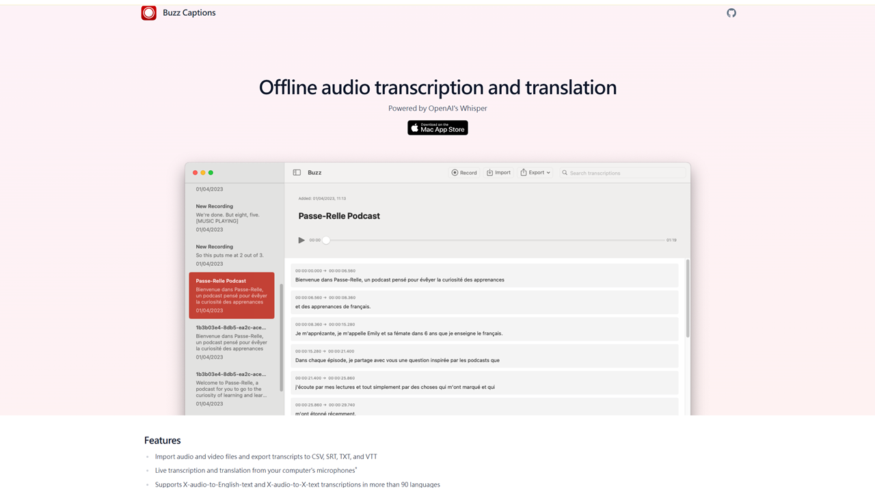This screenshot has width=875, height=492.
Task: Expand the Export dropdown
Action: (x=535, y=173)
